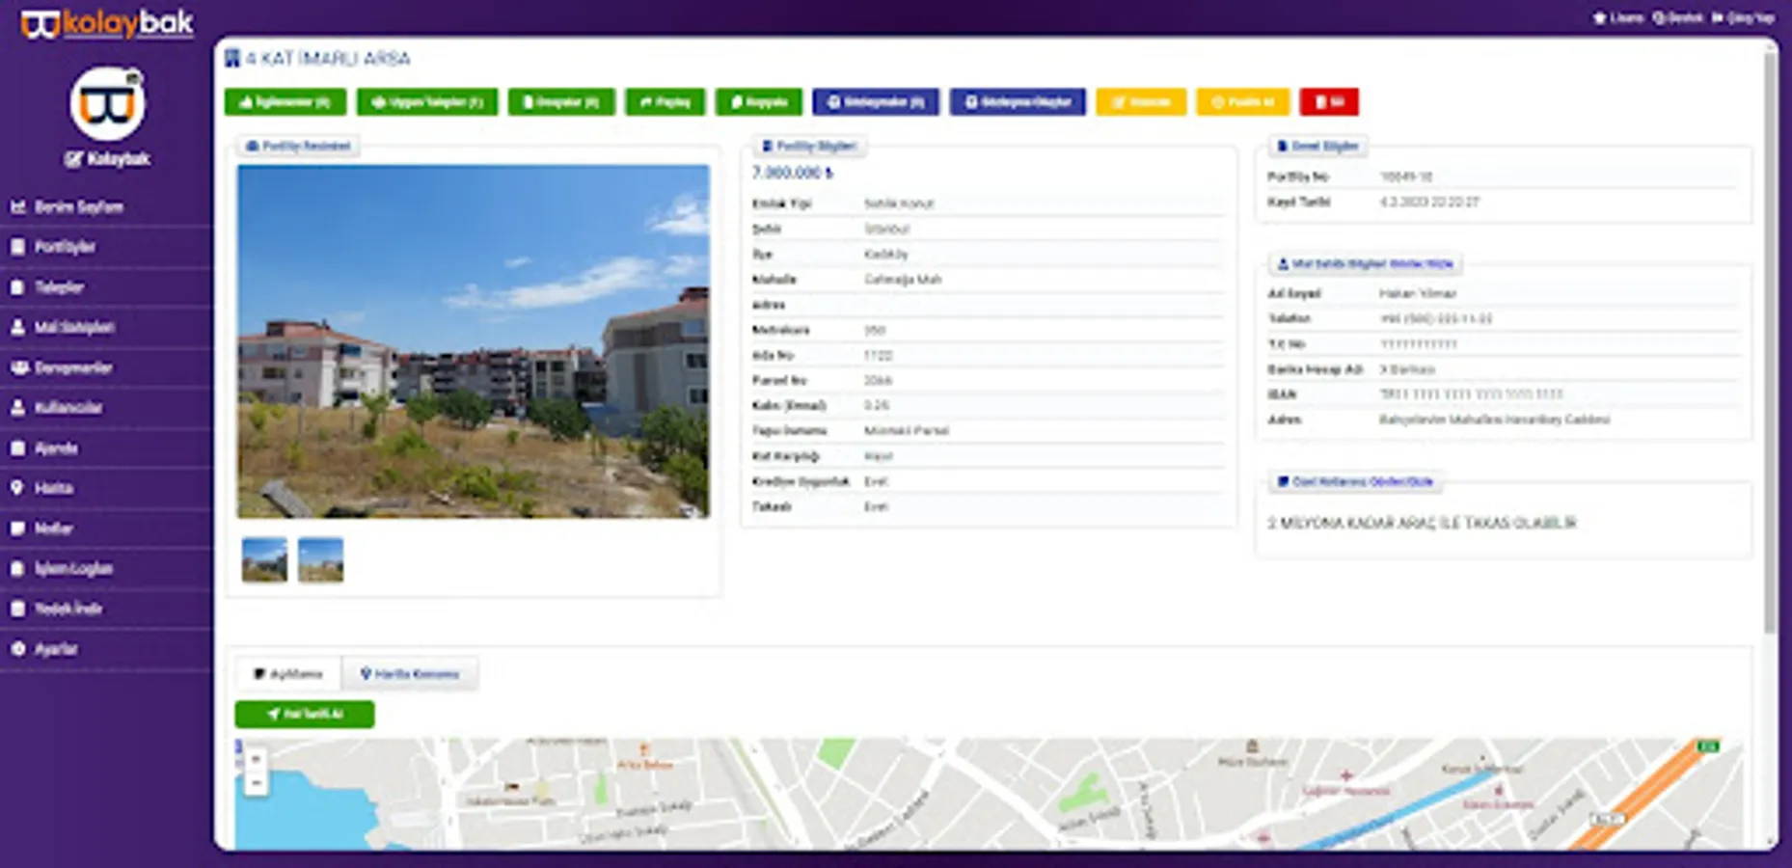
Task: Click the Kayıt Tarihi date value
Action: coord(1428,202)
